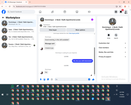Open the Gaming icon in top navigation
This screenshot has width=131, height=105.
click(x=89, y=12)
